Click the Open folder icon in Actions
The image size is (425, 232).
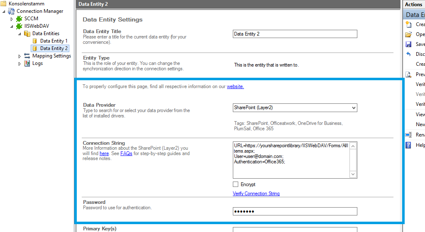pyautogui.click(x=408, y=34)
